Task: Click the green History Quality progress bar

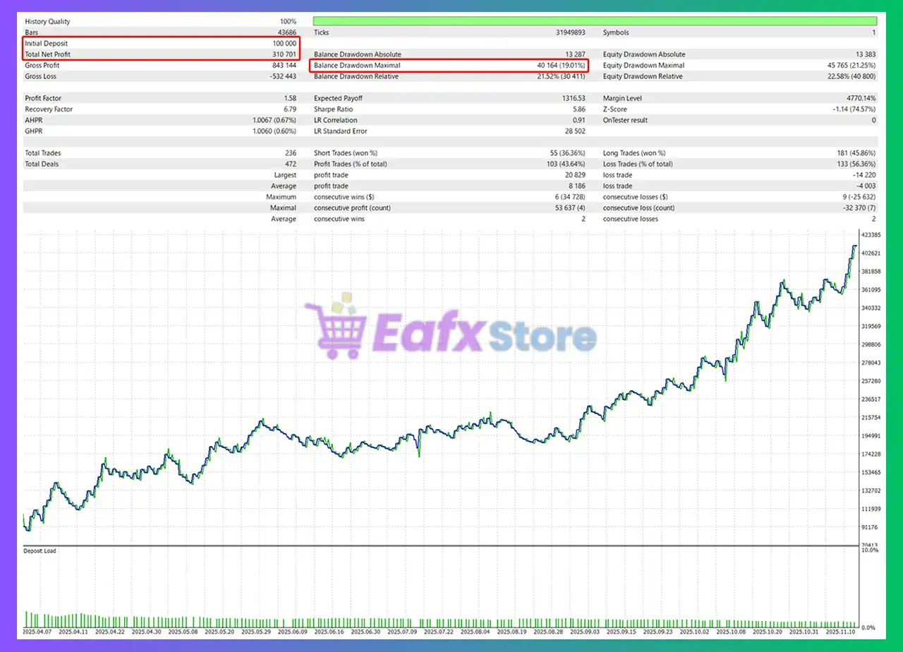Action: (x=594, y=21)
